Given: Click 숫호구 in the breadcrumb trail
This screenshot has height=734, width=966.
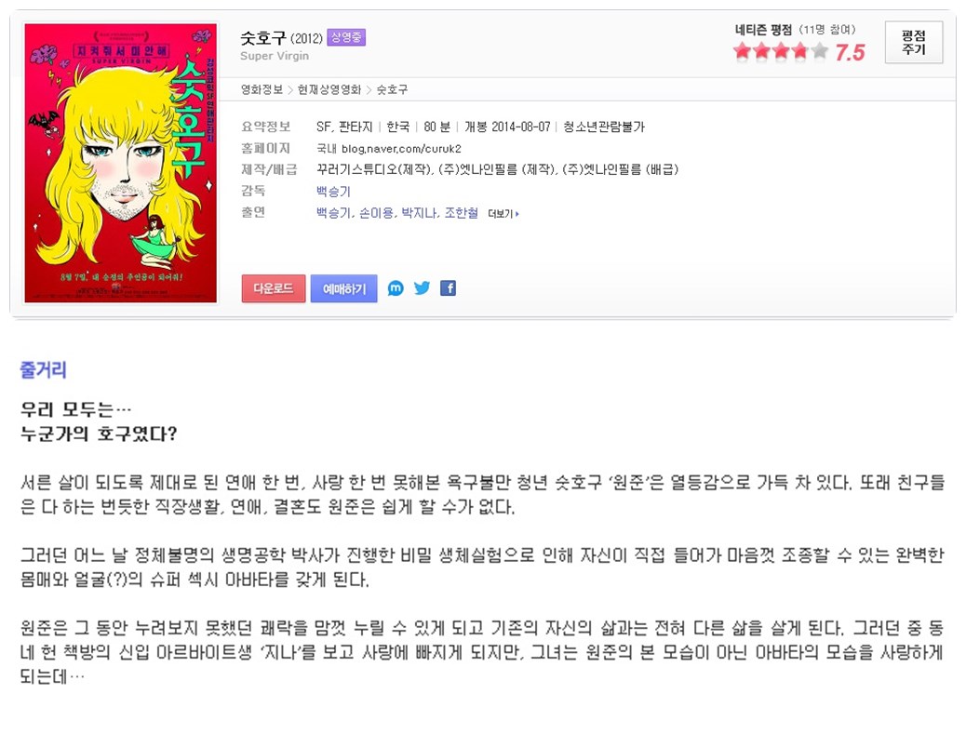Looking at the screenshot, I should click(392, 89).
